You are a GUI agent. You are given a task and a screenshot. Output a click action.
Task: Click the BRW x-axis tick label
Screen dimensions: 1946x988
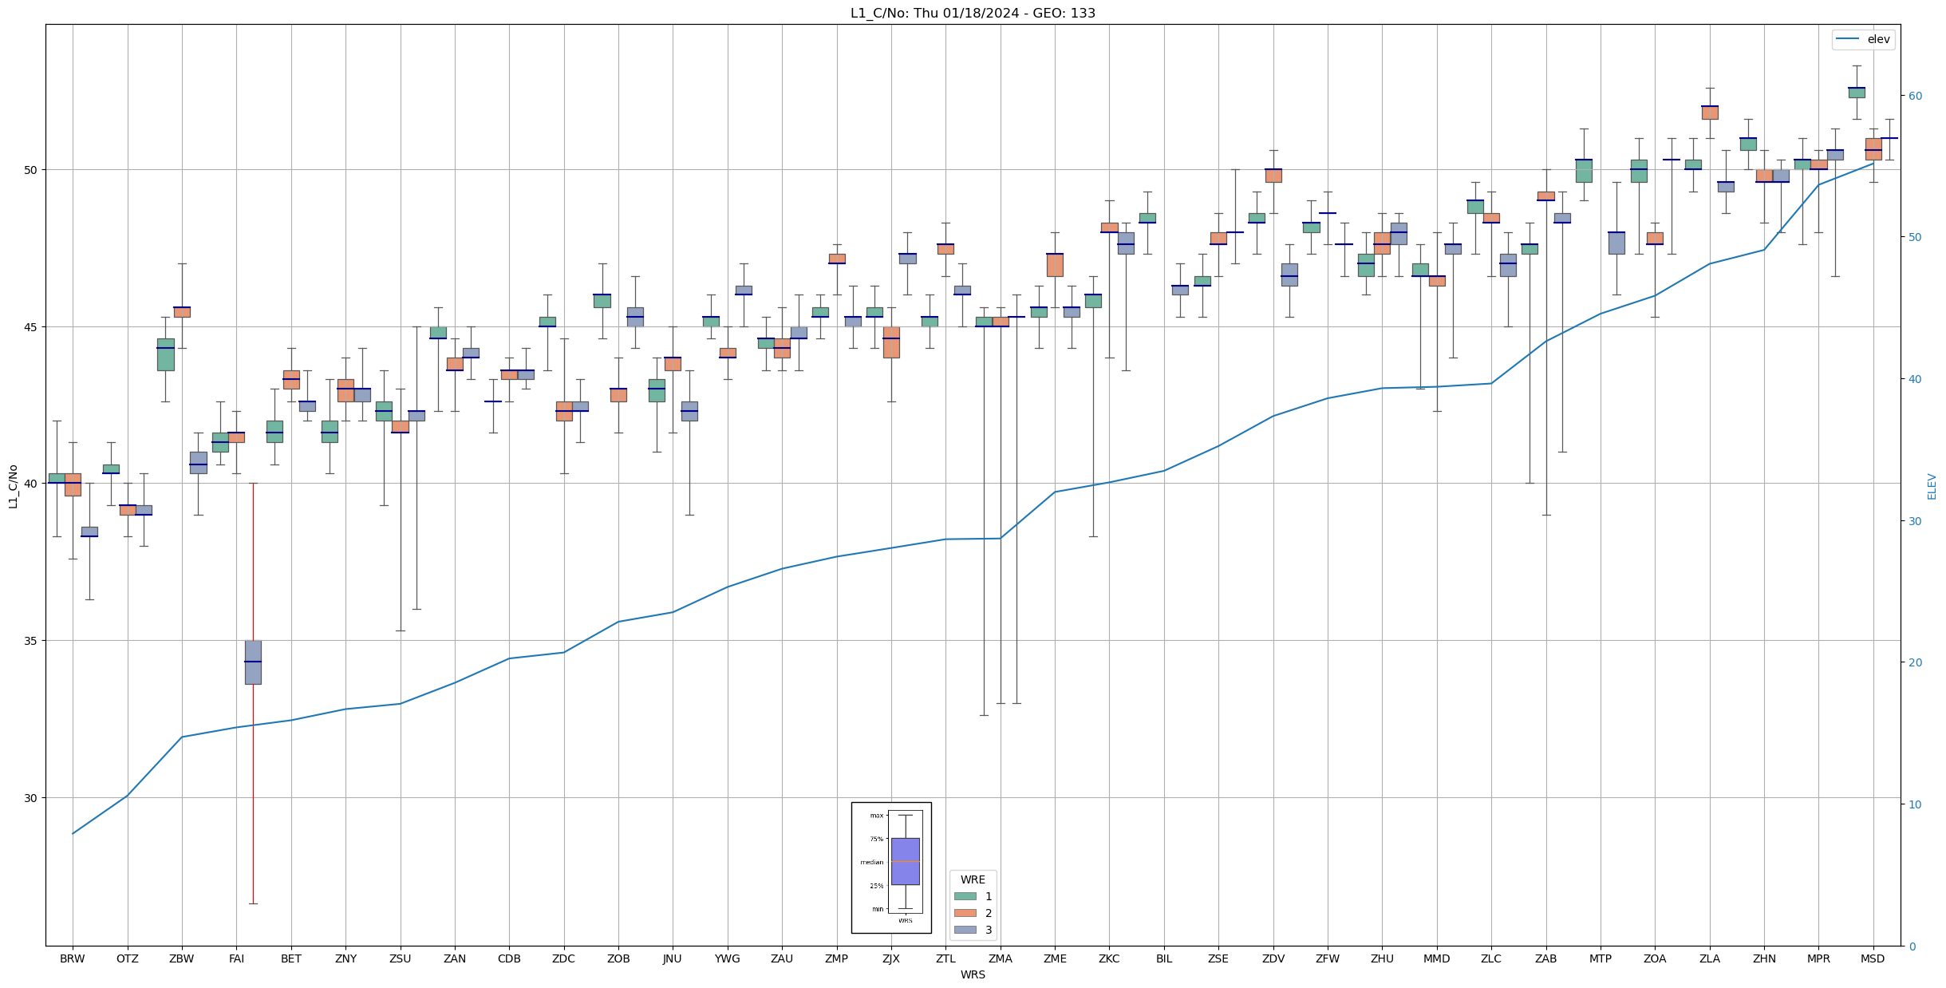(x=73, y=958)
